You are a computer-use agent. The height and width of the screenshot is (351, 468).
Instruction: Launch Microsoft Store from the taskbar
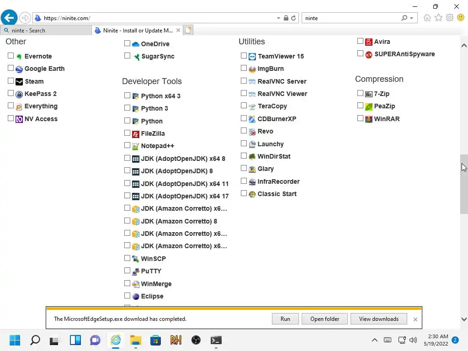[155, 340]
